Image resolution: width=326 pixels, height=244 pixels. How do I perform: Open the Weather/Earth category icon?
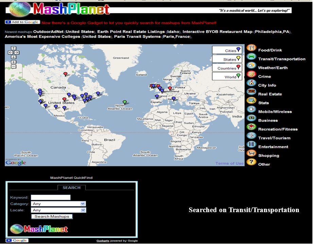pyautogui.click(x=251, y=65)
